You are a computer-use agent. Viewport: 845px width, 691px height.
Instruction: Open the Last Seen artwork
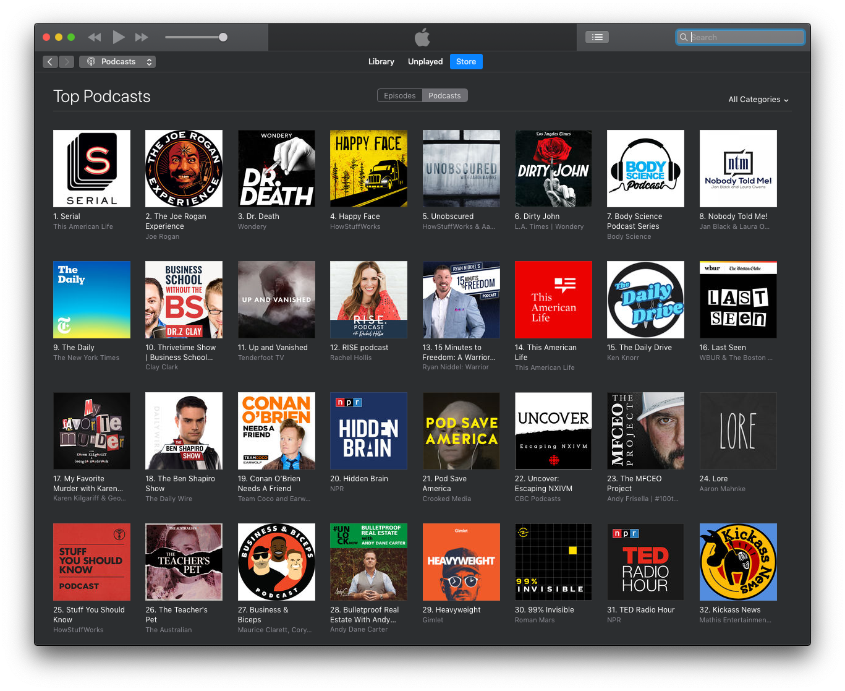pyautogui.click(x=738, y=299)
